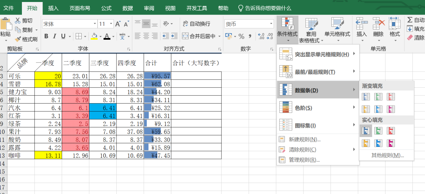The height and width of the screenshot is (194, 425).
Task: Click the increase decimal icon
Action: point(261,36)
